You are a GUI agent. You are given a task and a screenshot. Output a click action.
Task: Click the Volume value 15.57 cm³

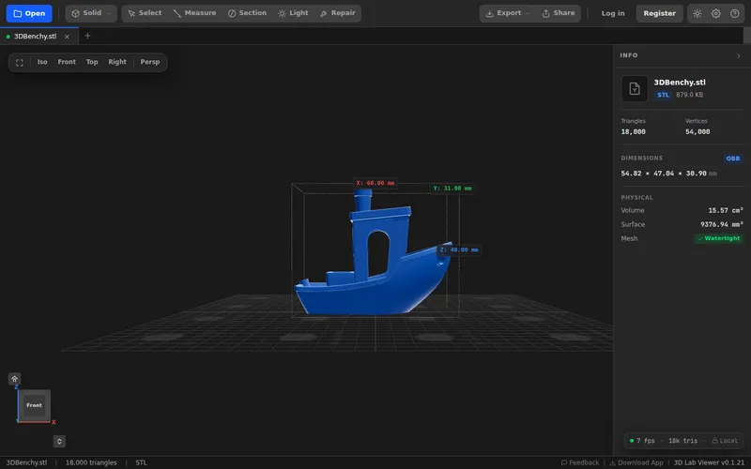click(726, 210)
